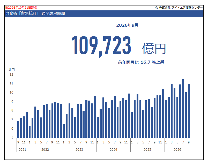Click the unit label "億円"
Viewport: 208px width, 165px height.
tap(154, 48)
